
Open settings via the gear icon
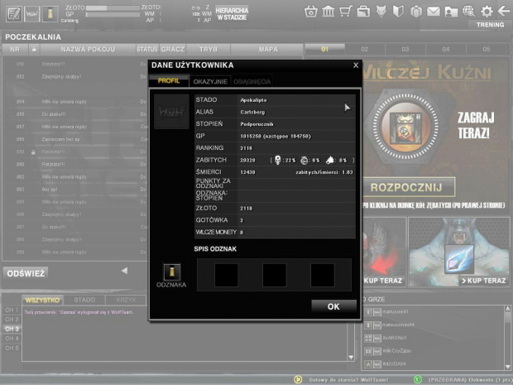click(487, 12)
